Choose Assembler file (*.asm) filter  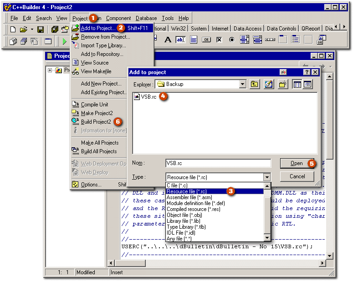(x=215, y=197)
